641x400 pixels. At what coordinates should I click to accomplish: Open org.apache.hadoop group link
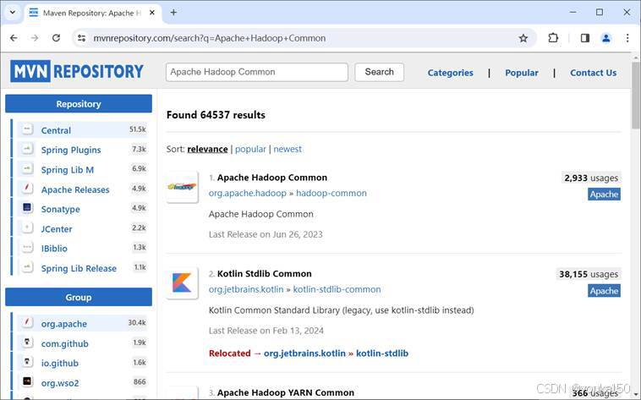(247, 193)
